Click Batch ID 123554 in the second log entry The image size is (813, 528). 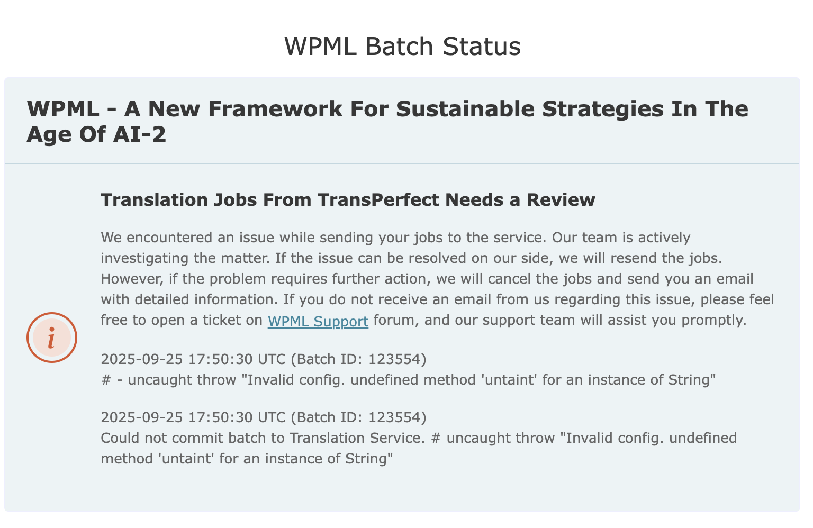[x=358, y=417]
